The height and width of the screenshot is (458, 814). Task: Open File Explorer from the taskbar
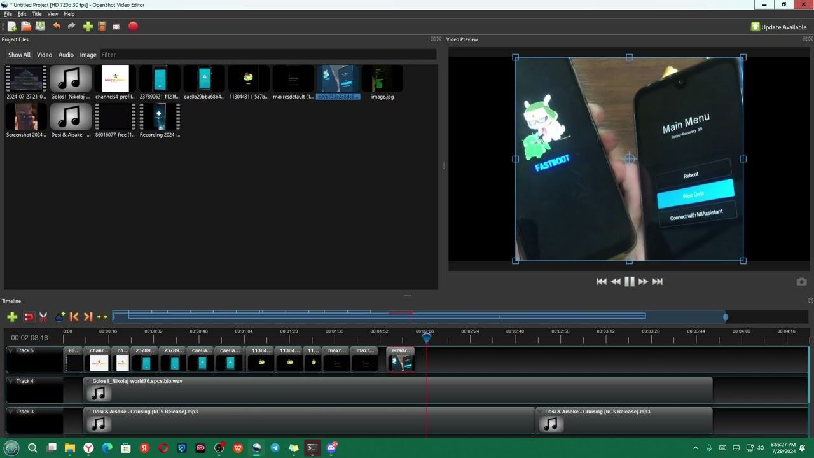pyautogui.click(x=70, y=448)
